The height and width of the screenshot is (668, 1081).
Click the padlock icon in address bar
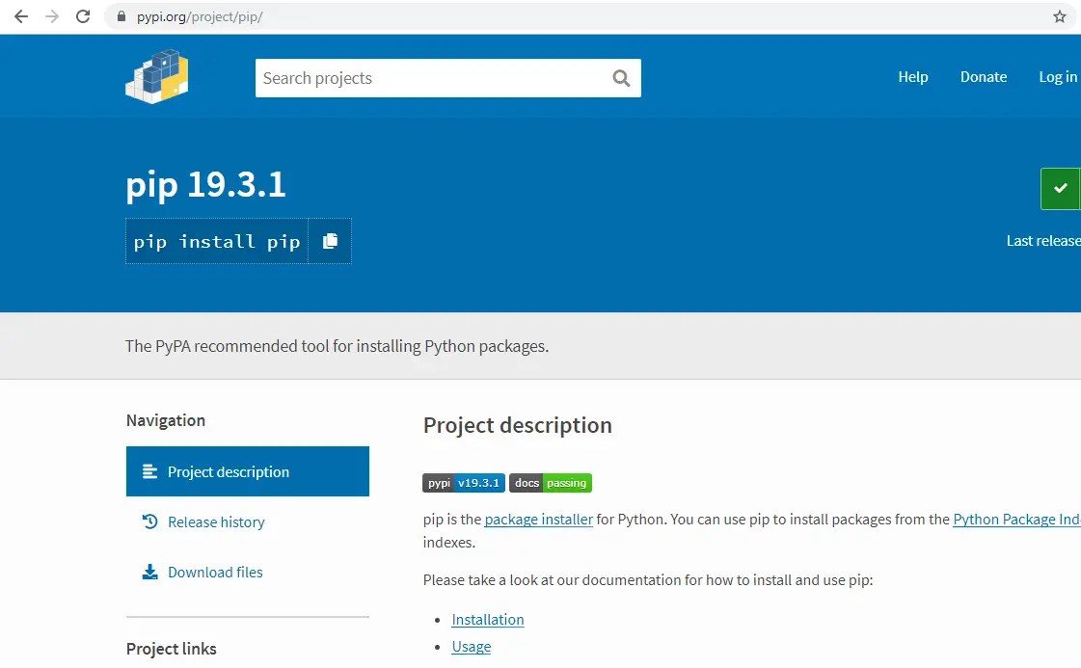(x=122, y=16)
